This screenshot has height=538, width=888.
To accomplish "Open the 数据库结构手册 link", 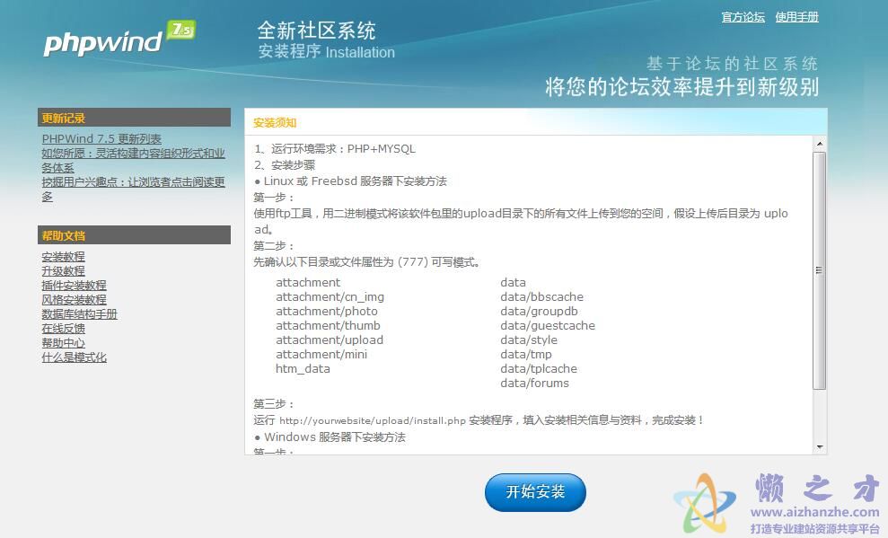I will coord(79,314).
